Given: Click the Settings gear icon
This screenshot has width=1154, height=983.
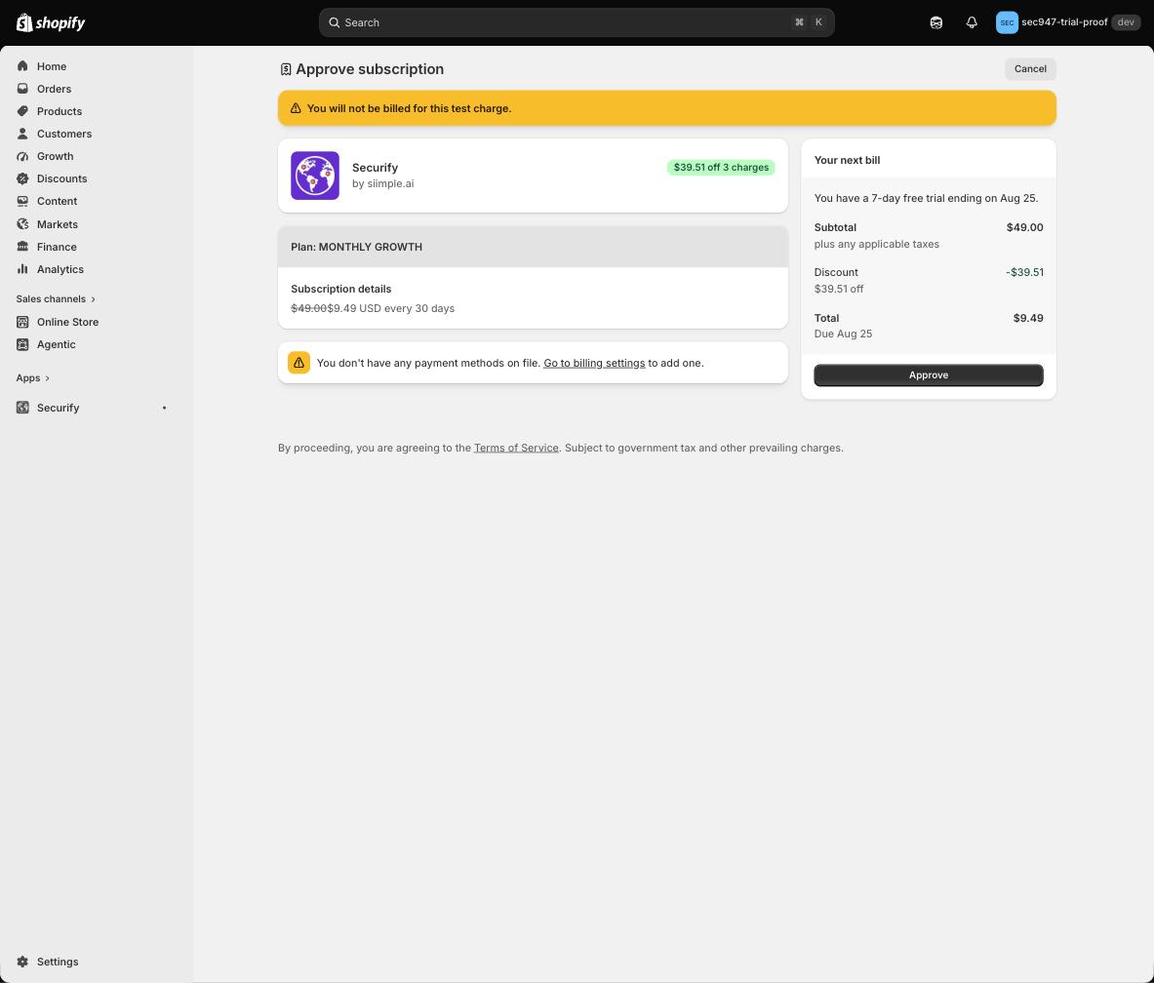Looking at the screenshot, I should pyautogui.click(x=22, y=962).
